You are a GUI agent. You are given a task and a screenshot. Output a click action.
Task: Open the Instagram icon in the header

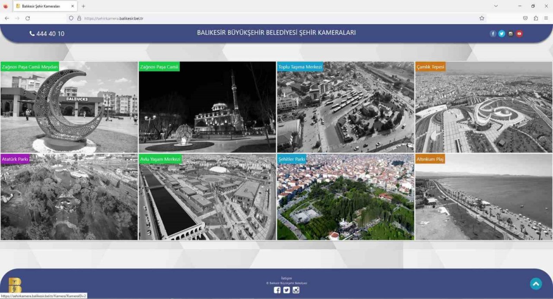[510, 33]
